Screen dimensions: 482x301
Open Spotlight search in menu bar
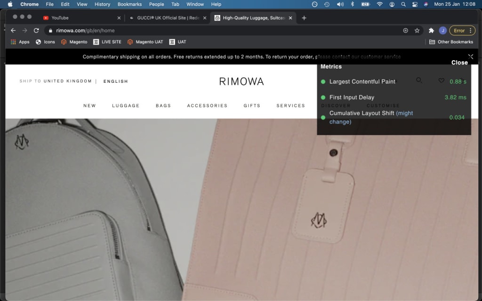tap(403, 4)
